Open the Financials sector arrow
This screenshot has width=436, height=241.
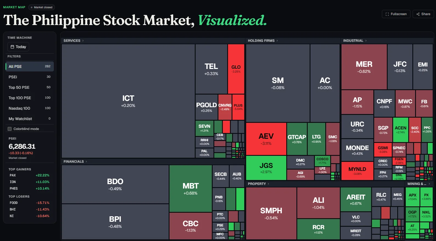point(86,162)
